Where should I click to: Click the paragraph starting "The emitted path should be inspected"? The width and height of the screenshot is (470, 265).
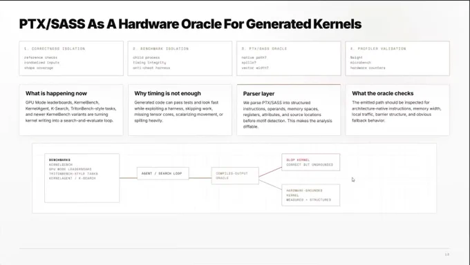396,111
